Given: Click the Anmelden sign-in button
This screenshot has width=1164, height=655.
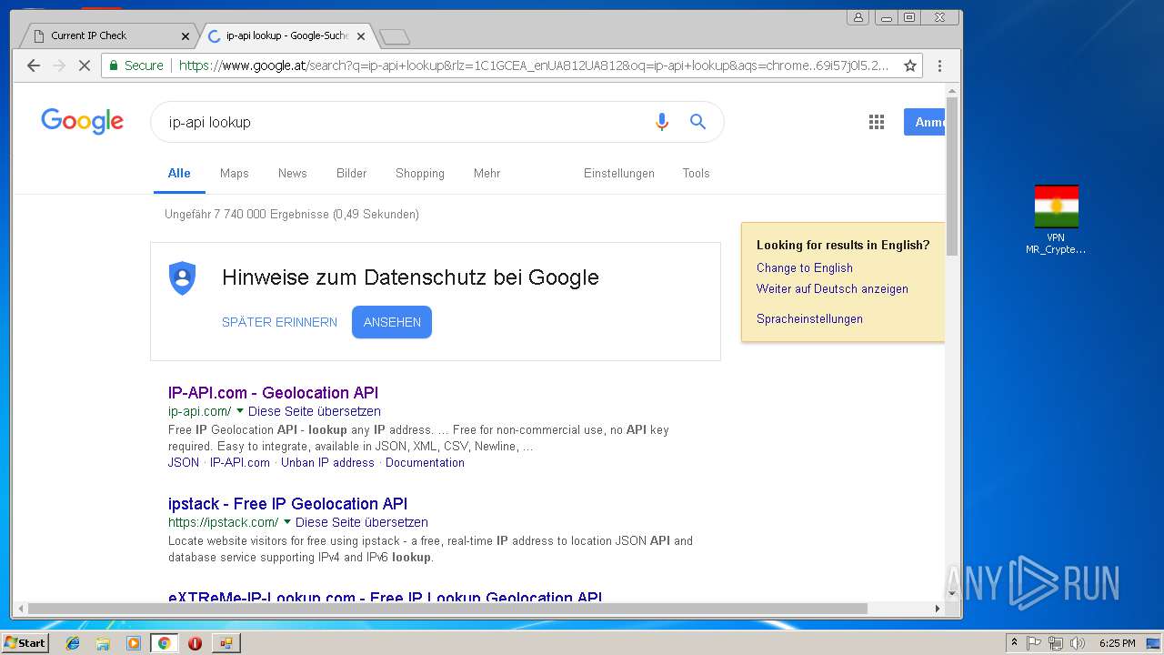Looking at the screenshot, I should coord(924,122).
